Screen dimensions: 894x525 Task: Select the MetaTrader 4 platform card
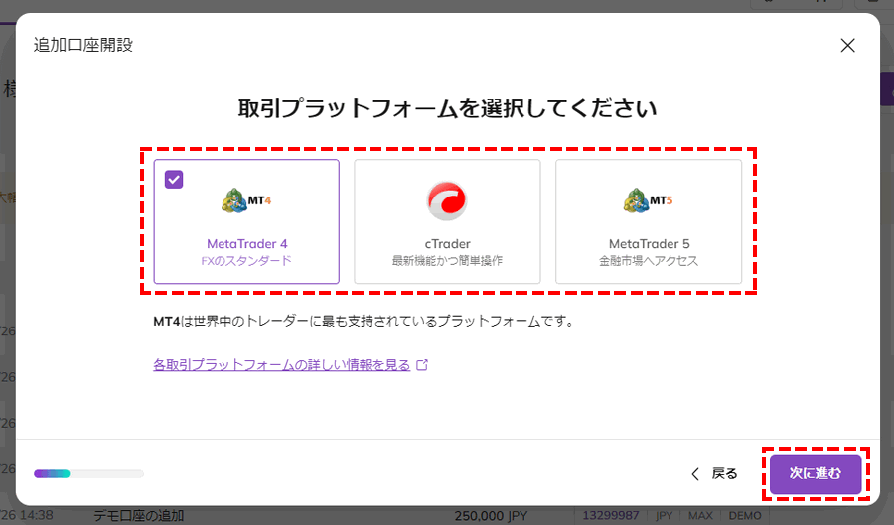(x=246, y=221)
